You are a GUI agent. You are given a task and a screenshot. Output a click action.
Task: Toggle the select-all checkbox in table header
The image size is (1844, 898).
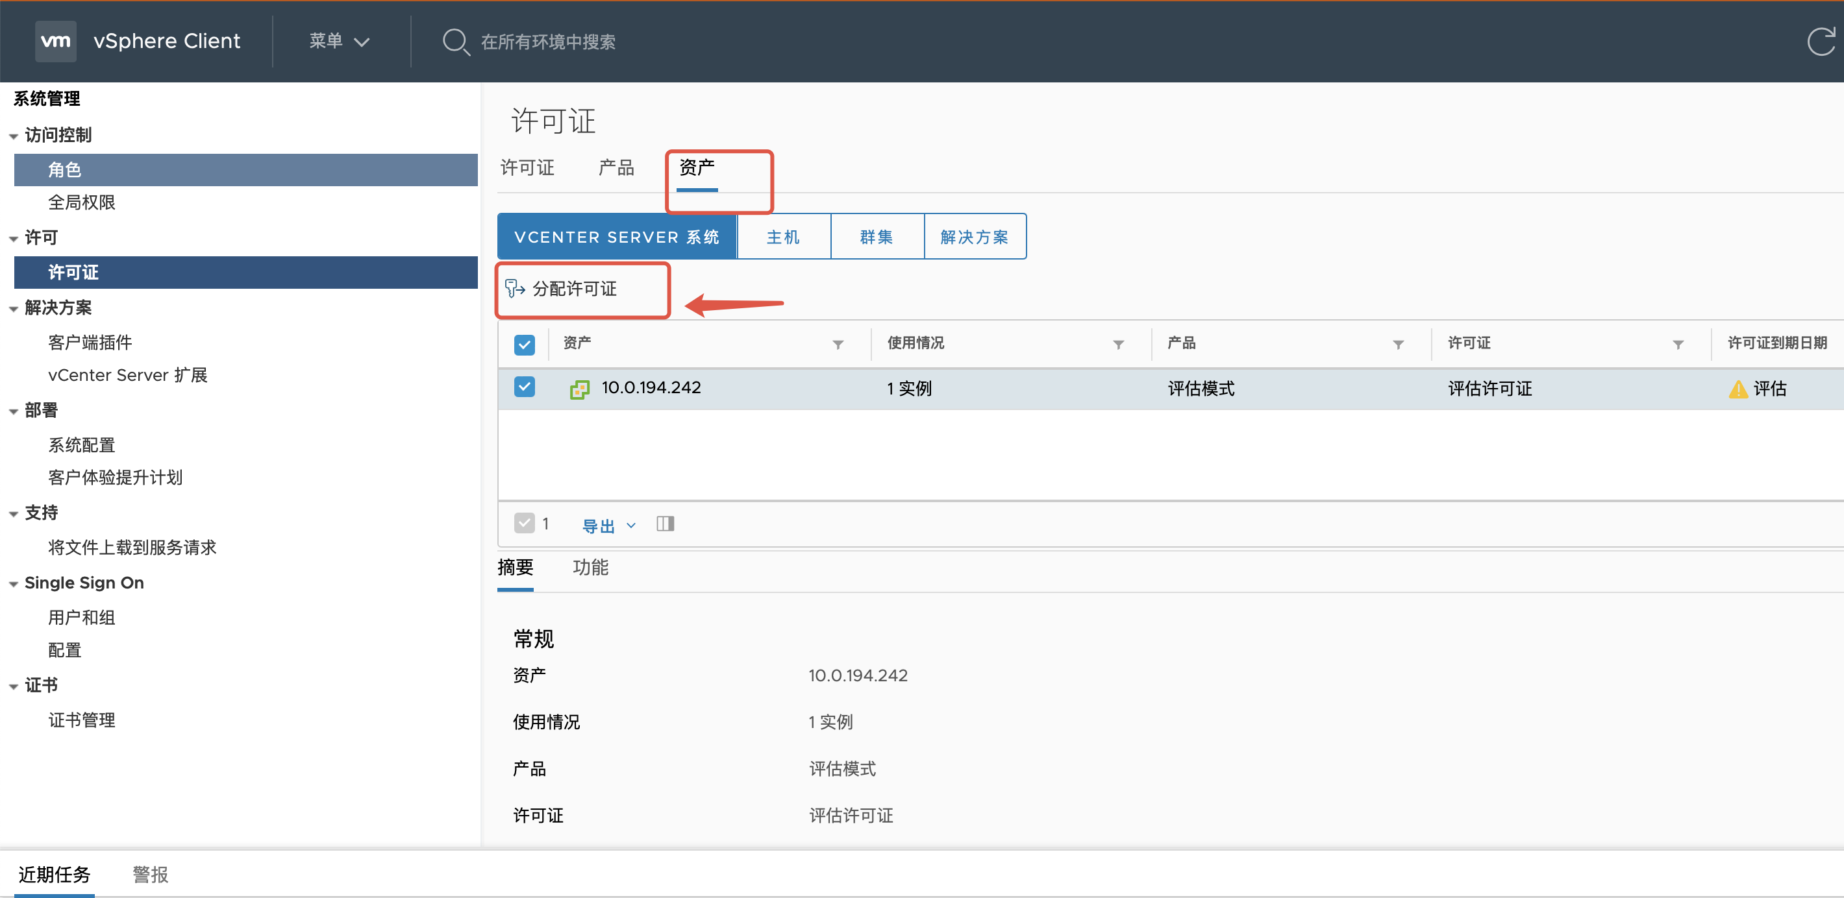click(x=524, y=345)
